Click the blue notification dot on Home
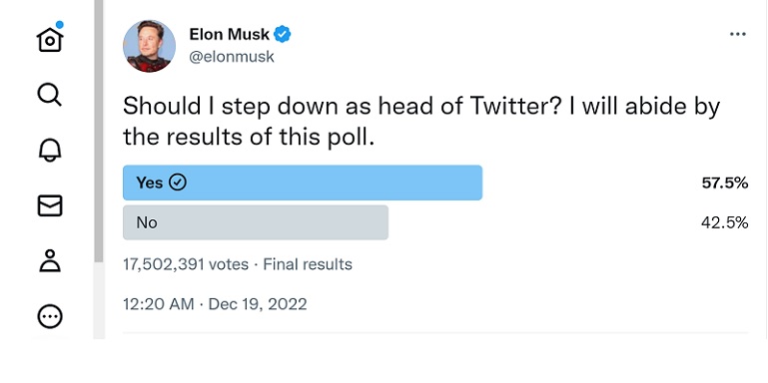This screenshot has width=768, height=383. (60, 24)
